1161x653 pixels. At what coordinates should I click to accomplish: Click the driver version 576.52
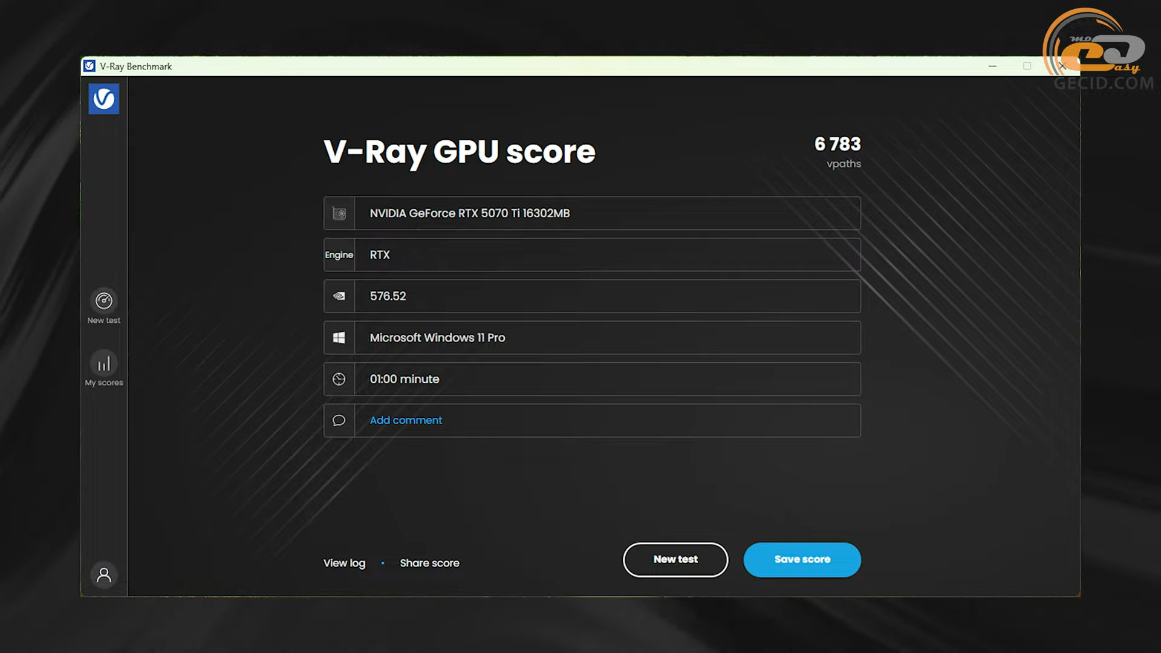pos(388,296)
